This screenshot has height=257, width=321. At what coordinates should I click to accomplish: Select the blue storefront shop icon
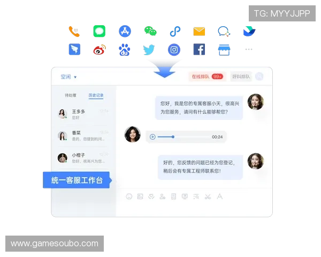pos(224,50)
